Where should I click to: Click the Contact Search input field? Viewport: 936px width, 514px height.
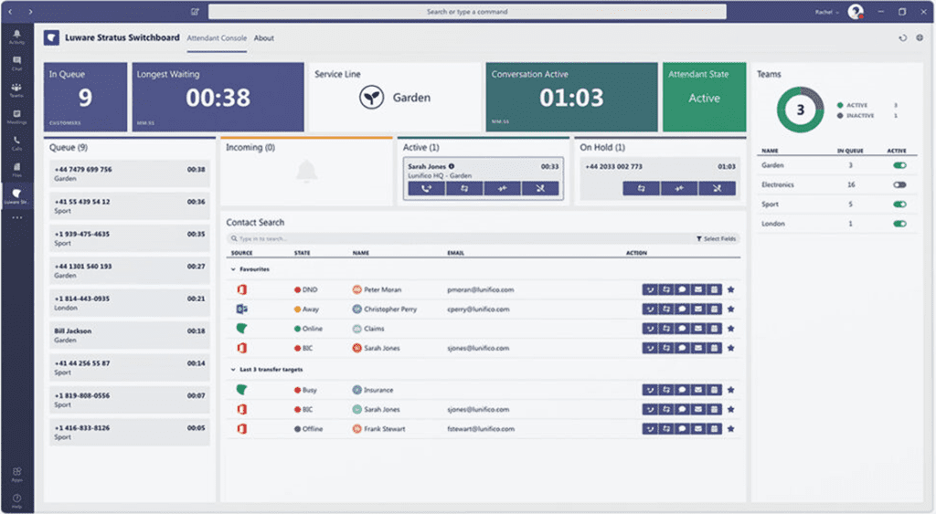point(457,239)
